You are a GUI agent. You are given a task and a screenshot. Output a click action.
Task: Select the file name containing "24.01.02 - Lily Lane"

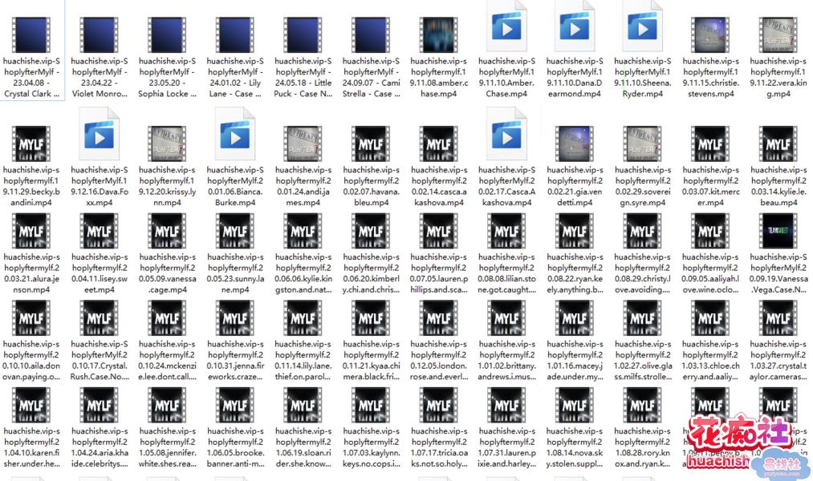click(235, 77)
